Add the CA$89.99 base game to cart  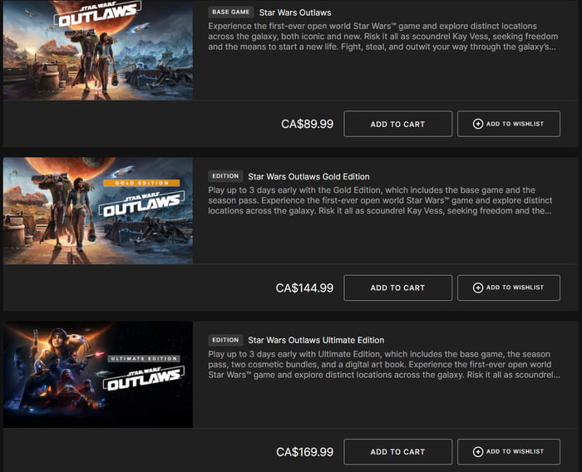click(397, 124)
